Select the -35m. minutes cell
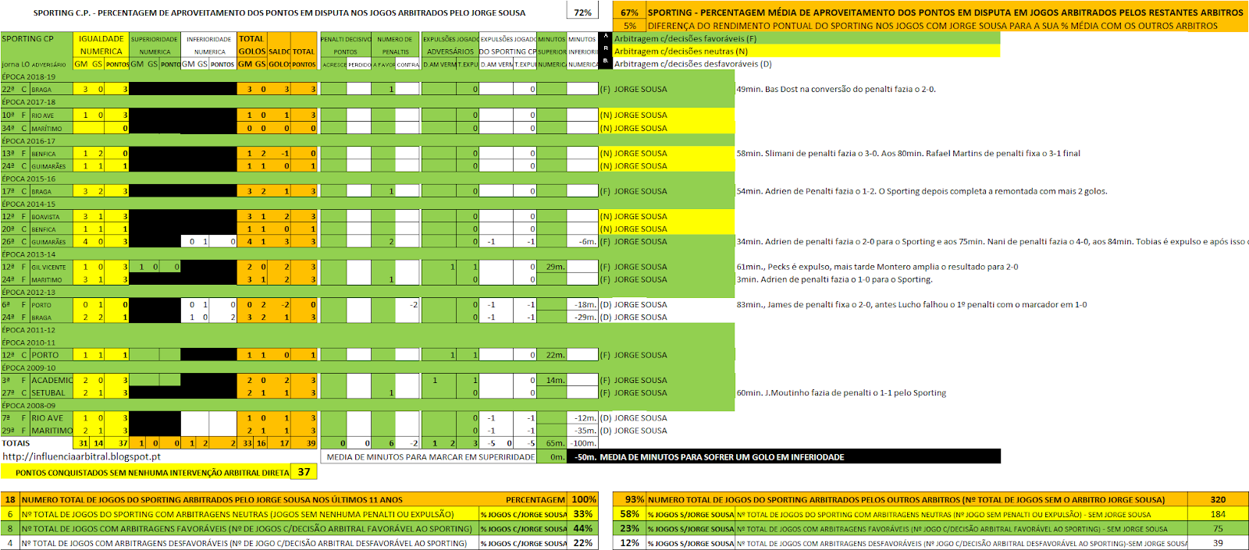The width and height of the screenshot is (1249, 550). click(x=582, y=431)
